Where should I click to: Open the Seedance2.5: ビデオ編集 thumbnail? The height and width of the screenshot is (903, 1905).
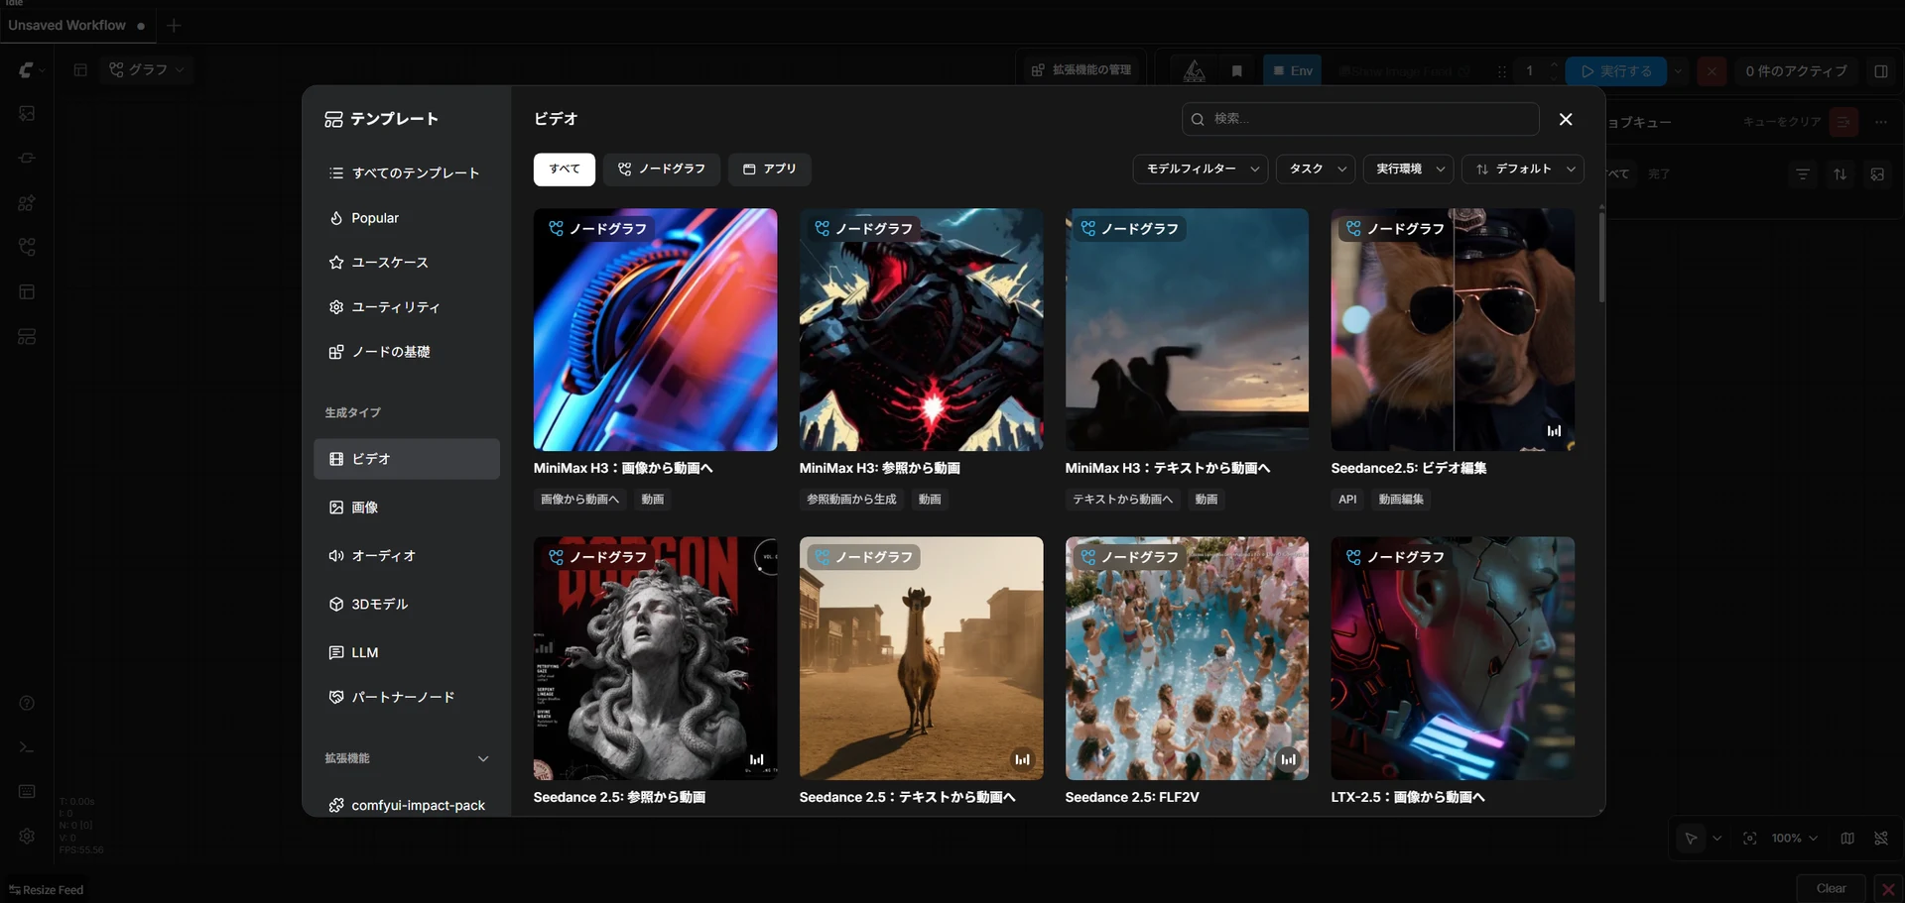pos(1453,330)
